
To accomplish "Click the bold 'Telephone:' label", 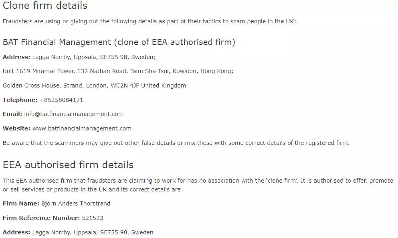I will pos(20,100).
